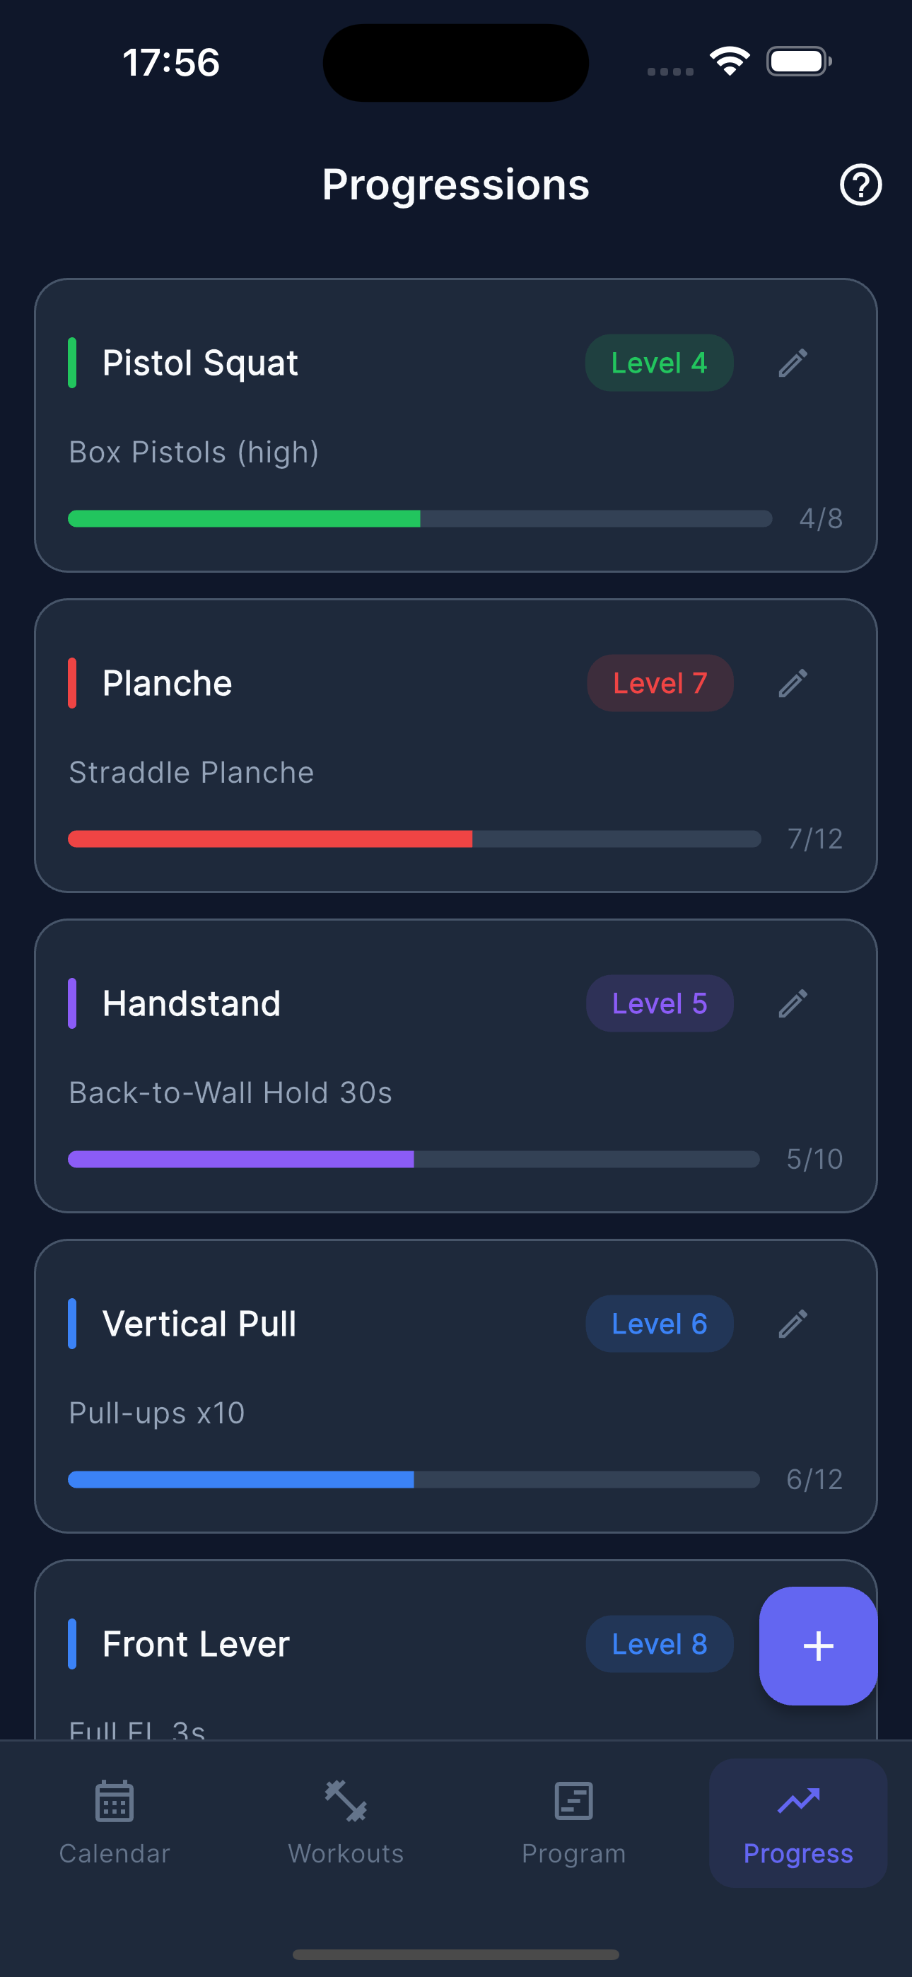The width and height of the screenshot is (912, 1977).
Task: Tap the plus button to add a progression
Action: 817,1645
